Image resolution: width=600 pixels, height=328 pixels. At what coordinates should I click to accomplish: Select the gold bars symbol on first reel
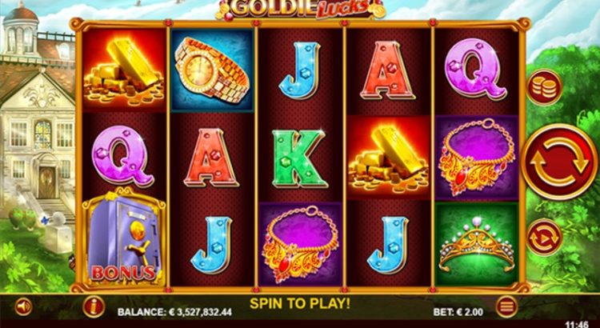pyautogui.click(x=124, y=70)
